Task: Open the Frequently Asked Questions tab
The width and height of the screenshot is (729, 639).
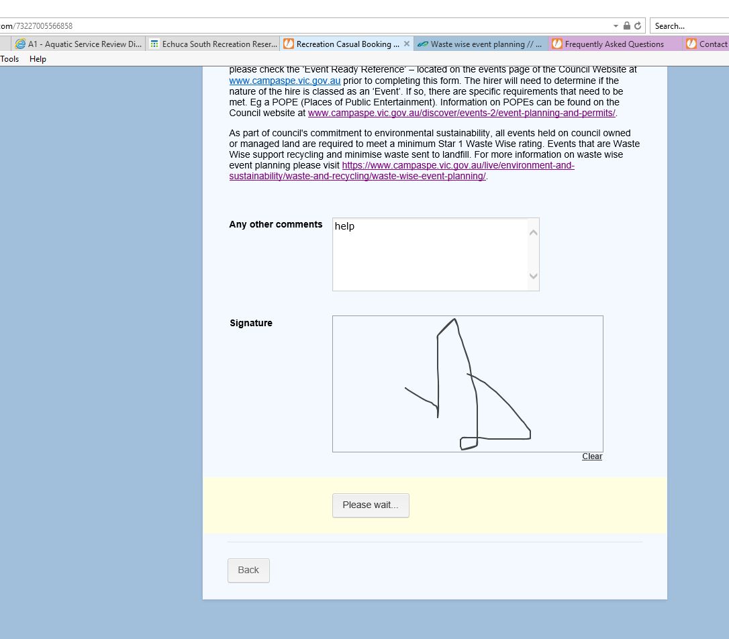Action: 615,44
